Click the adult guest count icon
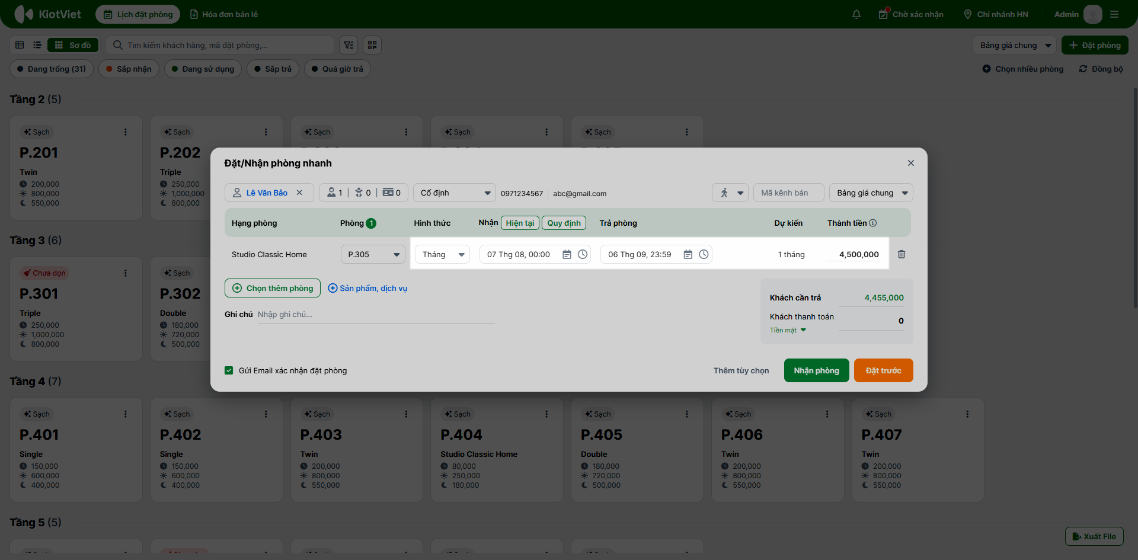Screen dimensions: 1138x560 [331, 193]
